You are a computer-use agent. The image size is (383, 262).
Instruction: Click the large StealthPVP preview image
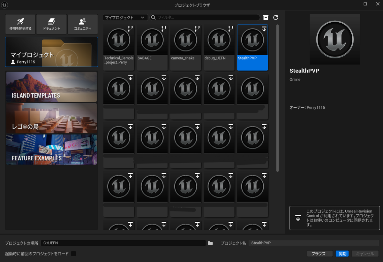click(335, 39)
